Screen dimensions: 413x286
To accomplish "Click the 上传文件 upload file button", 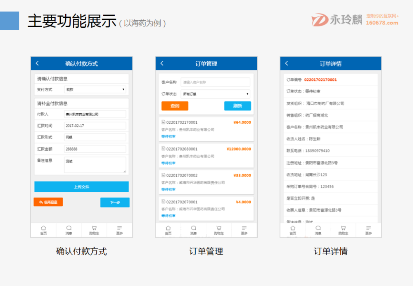I will click(81, 186).
